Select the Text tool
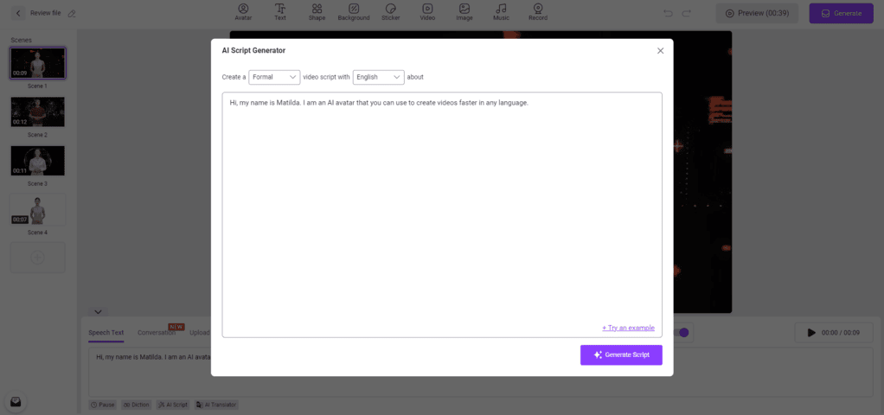This screenshot has height=415, width=884. click(280, 12)
